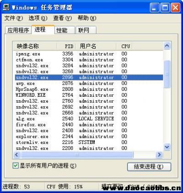Open the 查看(V) menu
The height and width of the screenshot is (193, 183).
pyautogui.click(x=62, y=18)
